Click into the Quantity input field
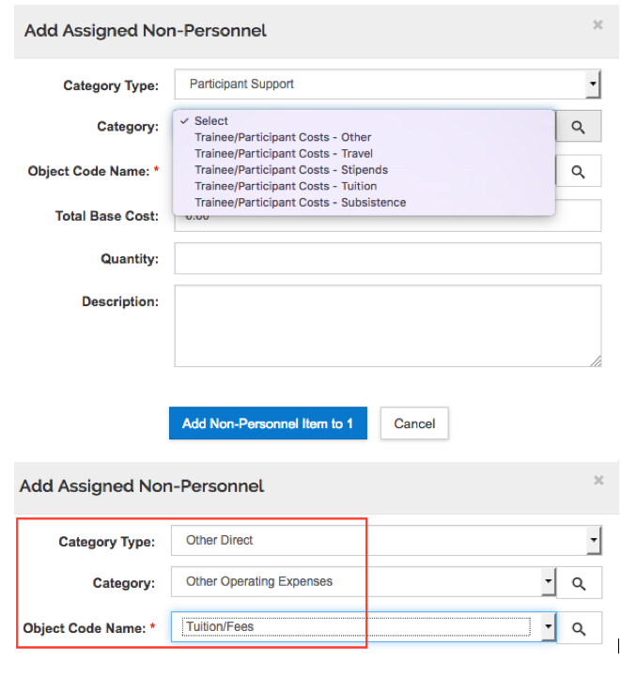621x677 pixels. pos(387,258)
